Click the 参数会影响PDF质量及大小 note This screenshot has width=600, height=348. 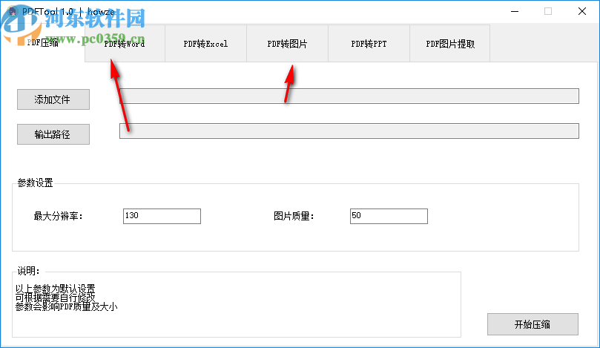tap(66, 306)
